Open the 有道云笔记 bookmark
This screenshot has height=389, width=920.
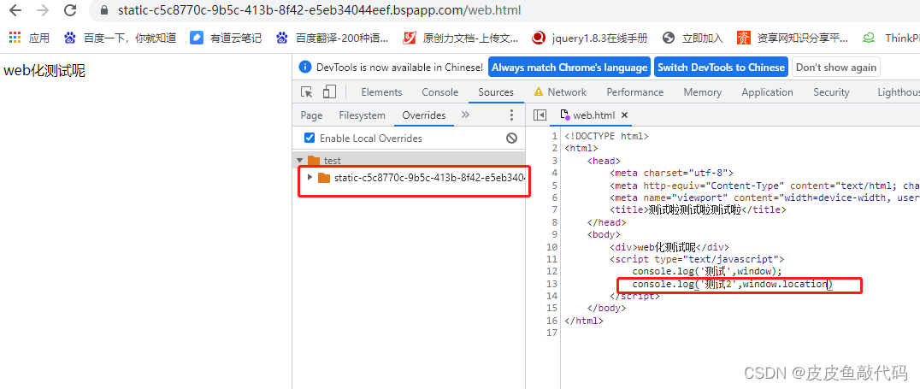[226, 38]
